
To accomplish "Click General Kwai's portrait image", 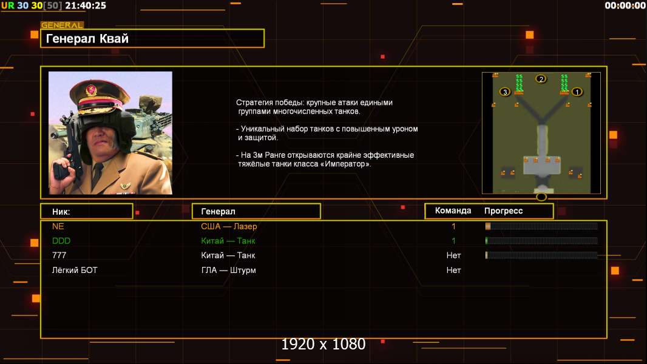I will 110,133.
